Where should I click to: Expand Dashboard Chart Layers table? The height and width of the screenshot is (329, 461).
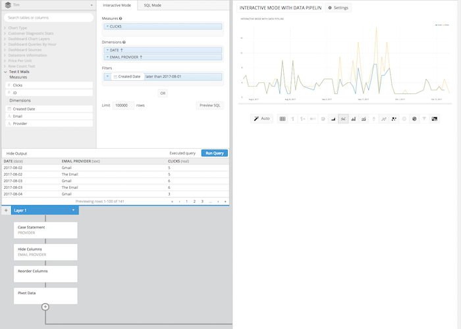pos(5,39)
